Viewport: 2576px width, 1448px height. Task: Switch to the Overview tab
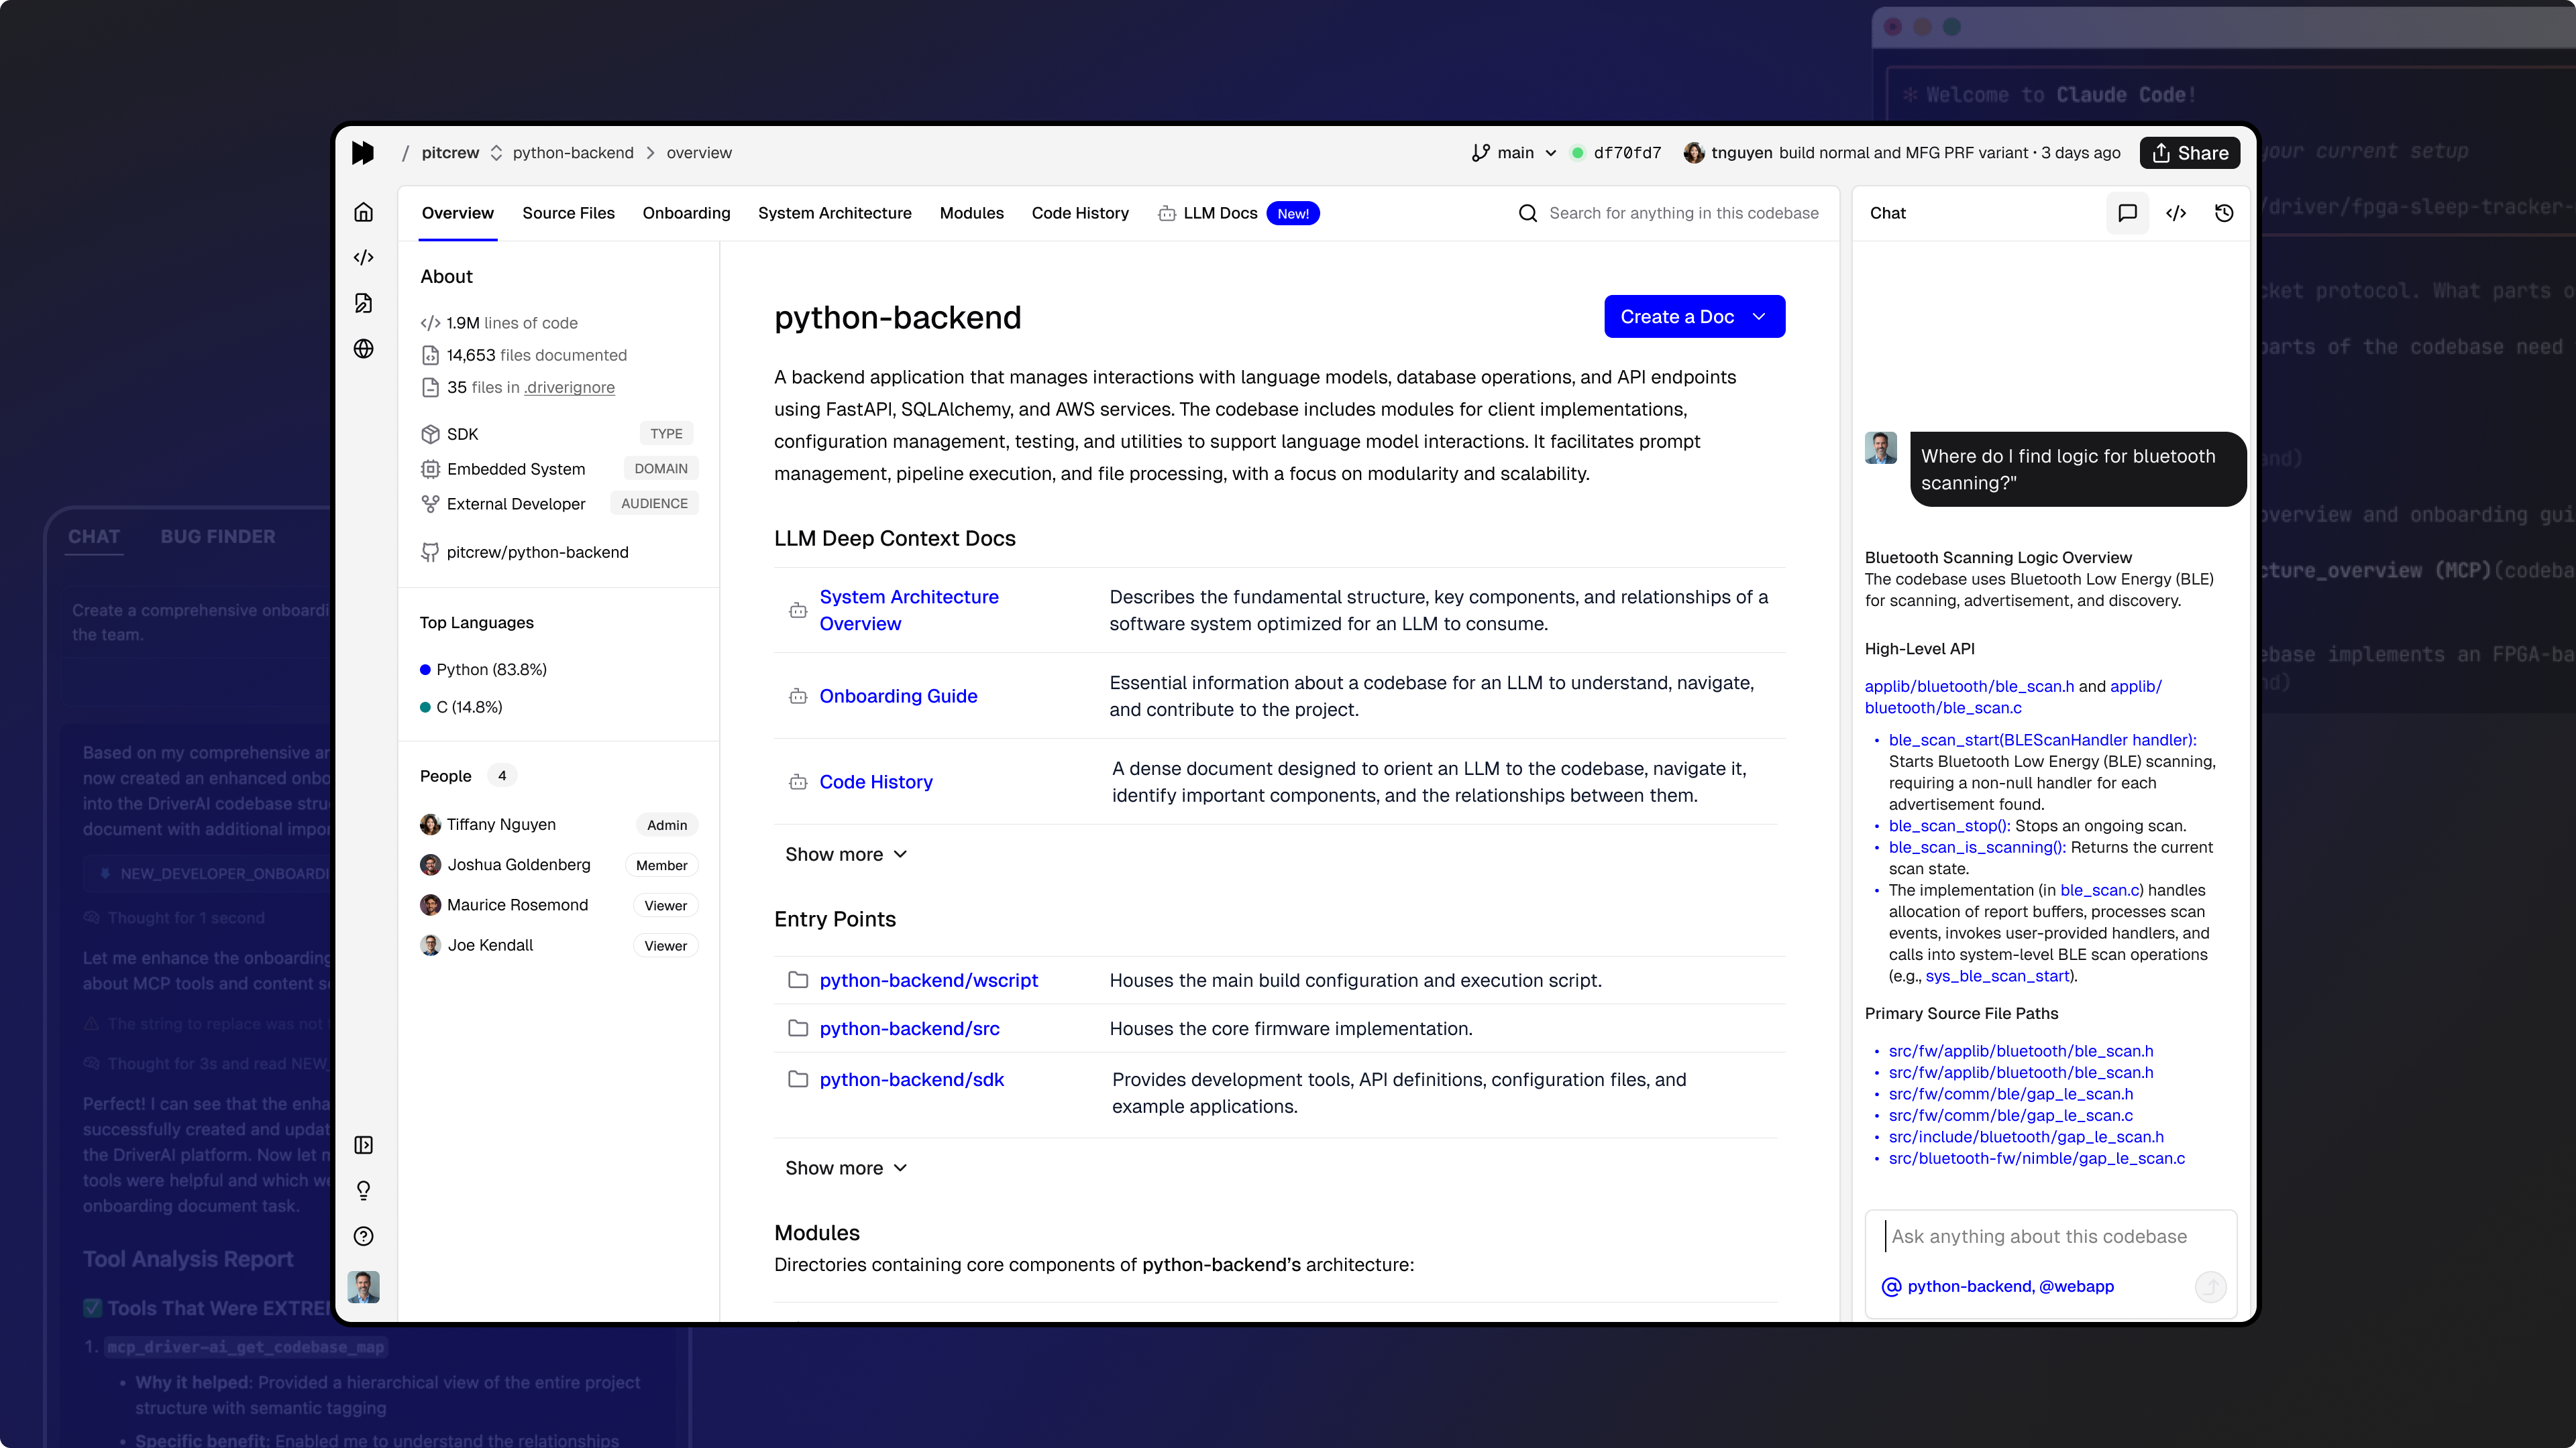457,213
